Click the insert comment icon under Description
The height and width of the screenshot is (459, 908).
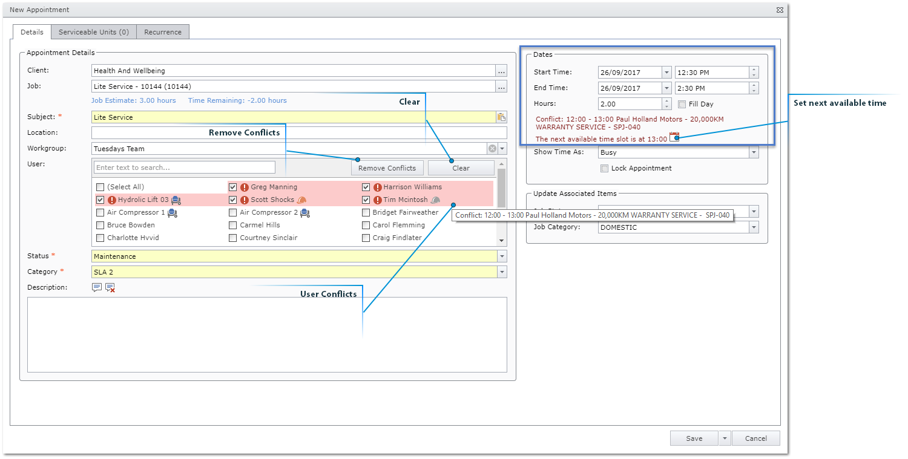coord(97,287)
